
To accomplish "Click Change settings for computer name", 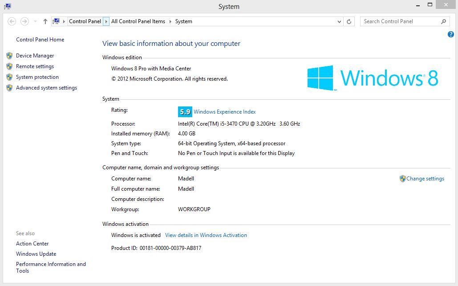I will point(425,179).
